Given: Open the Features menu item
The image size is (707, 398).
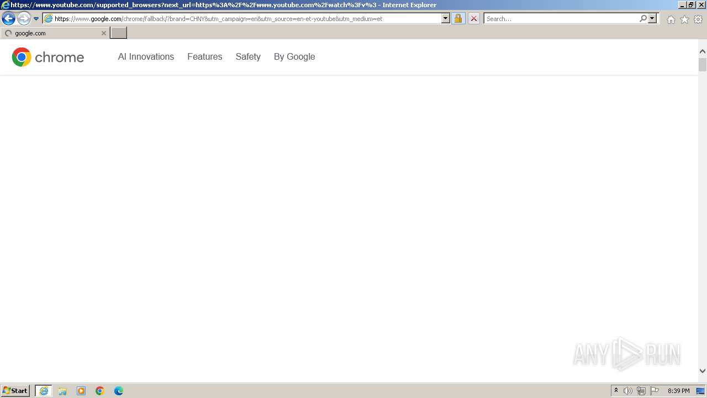Looking at the screenshot, I should [x=205, y=56].
